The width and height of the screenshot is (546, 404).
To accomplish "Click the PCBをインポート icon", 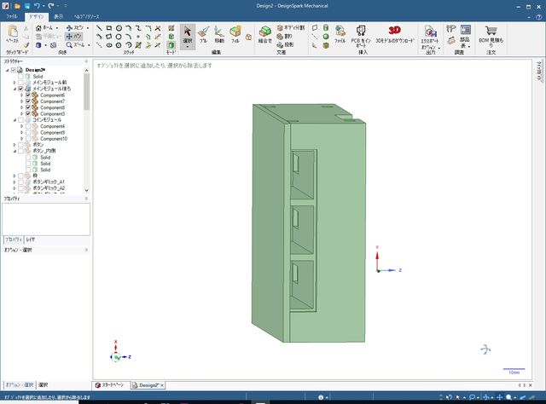I will pos(361,31).
